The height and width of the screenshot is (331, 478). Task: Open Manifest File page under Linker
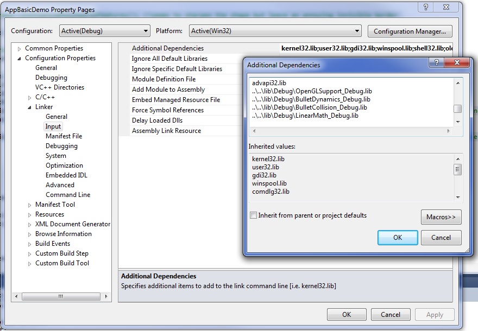[64, 136]
